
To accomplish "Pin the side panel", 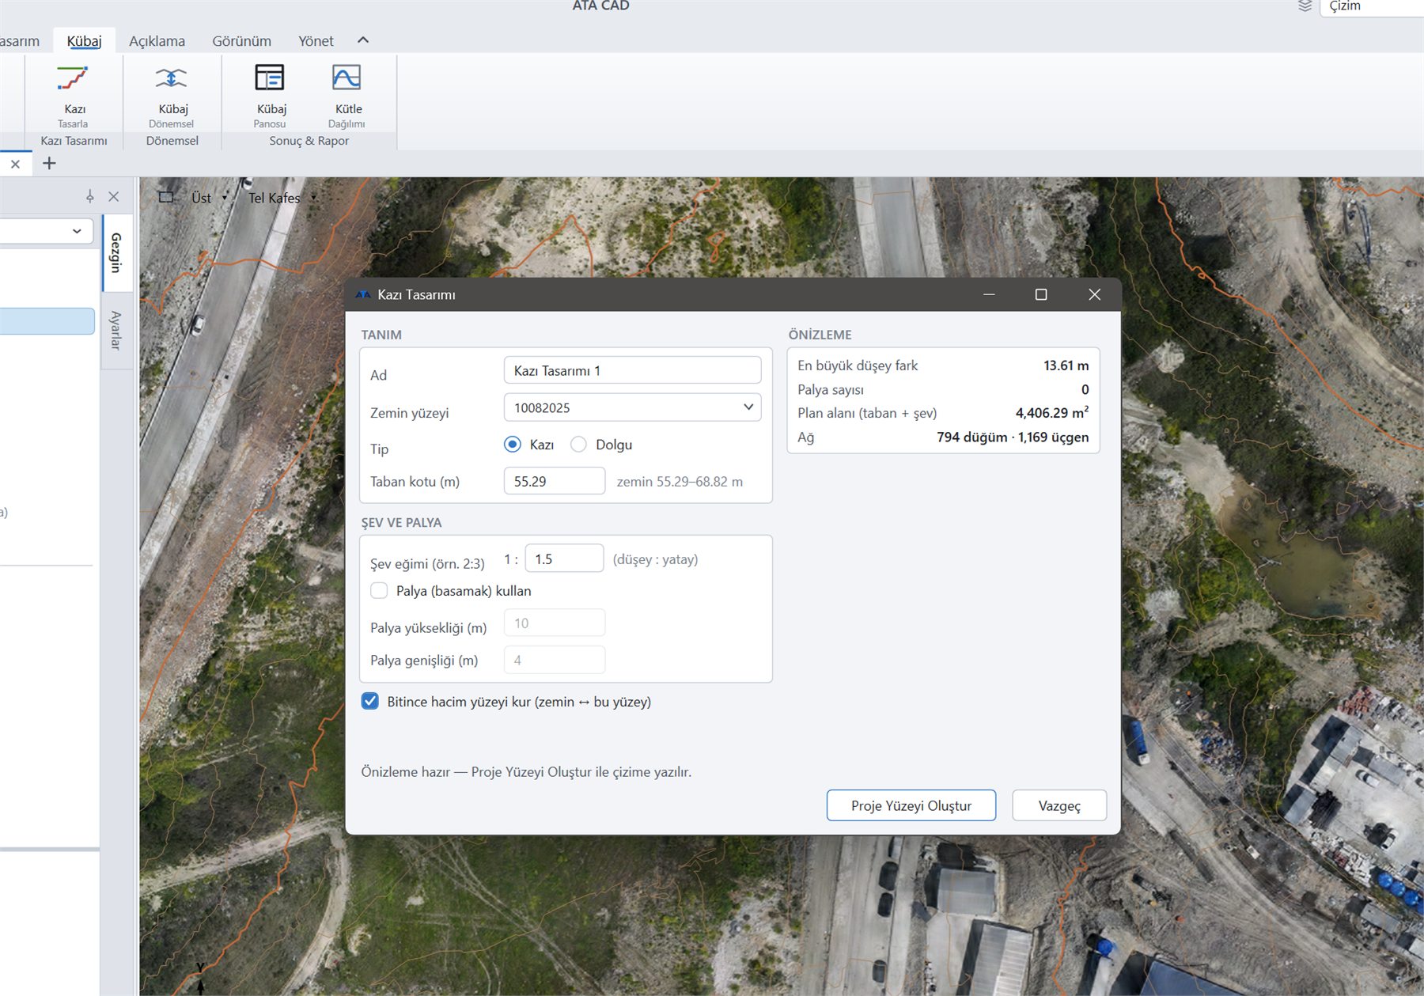I will click(x=90, y=196).
